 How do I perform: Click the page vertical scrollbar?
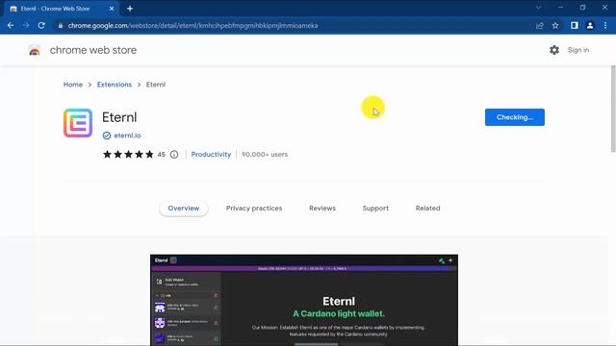613,109
